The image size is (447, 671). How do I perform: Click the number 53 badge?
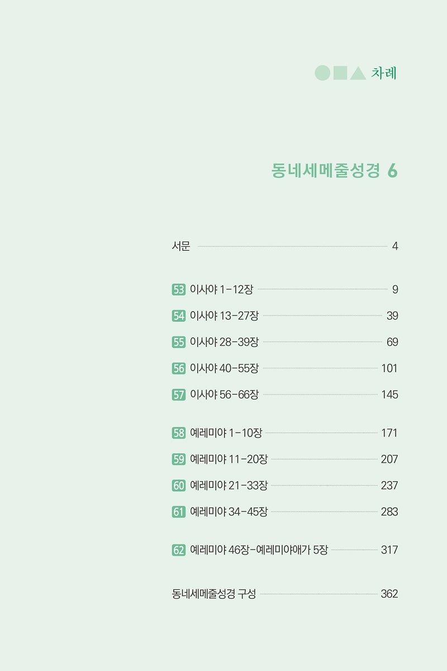pos(179,290)
